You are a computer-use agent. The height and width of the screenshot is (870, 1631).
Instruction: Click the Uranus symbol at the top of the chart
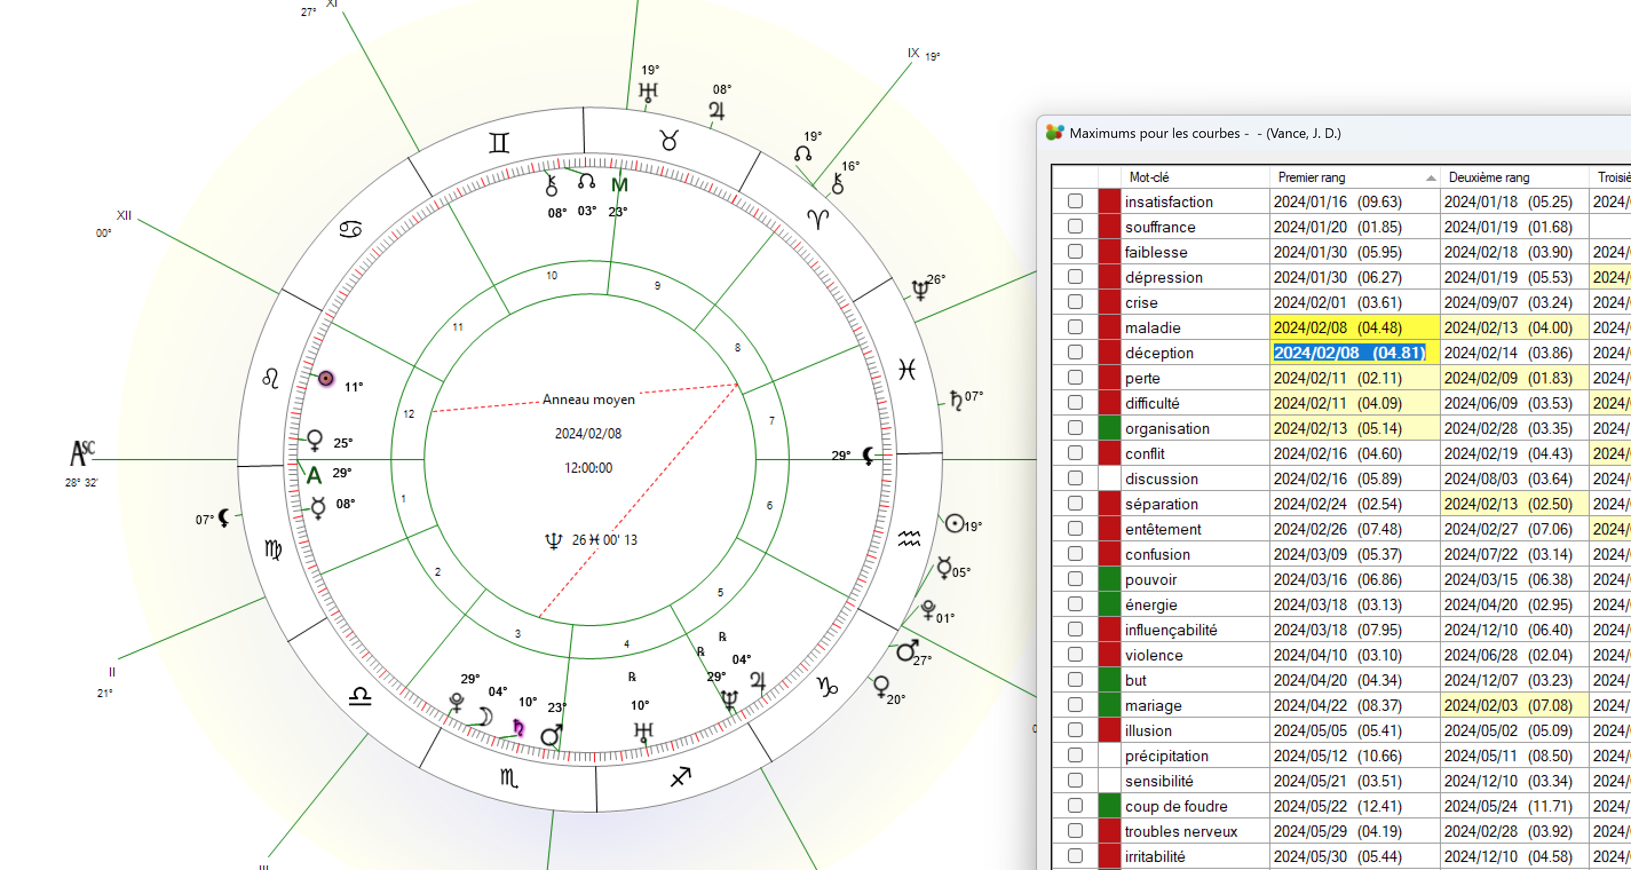point(647,89)
